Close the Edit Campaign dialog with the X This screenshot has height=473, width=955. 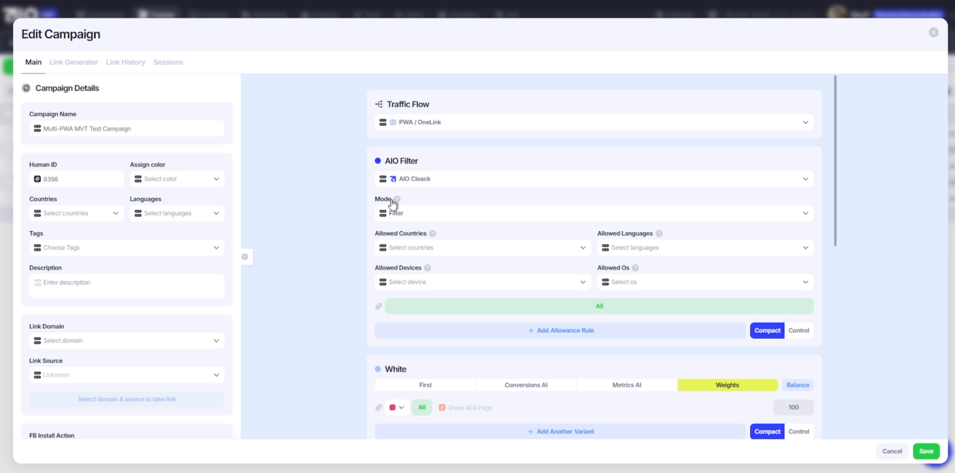[934, 33]
